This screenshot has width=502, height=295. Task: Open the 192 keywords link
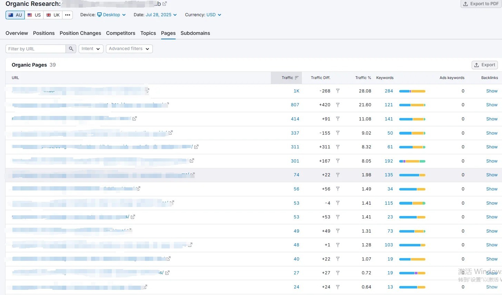point(389,161)
